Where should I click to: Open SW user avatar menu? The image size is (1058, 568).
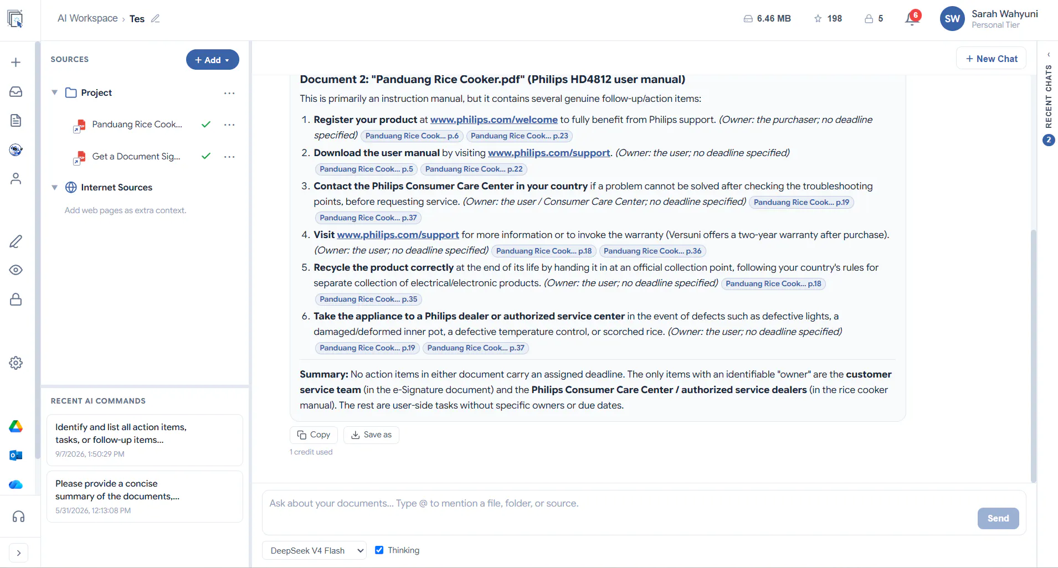click(x=952, y=19)
